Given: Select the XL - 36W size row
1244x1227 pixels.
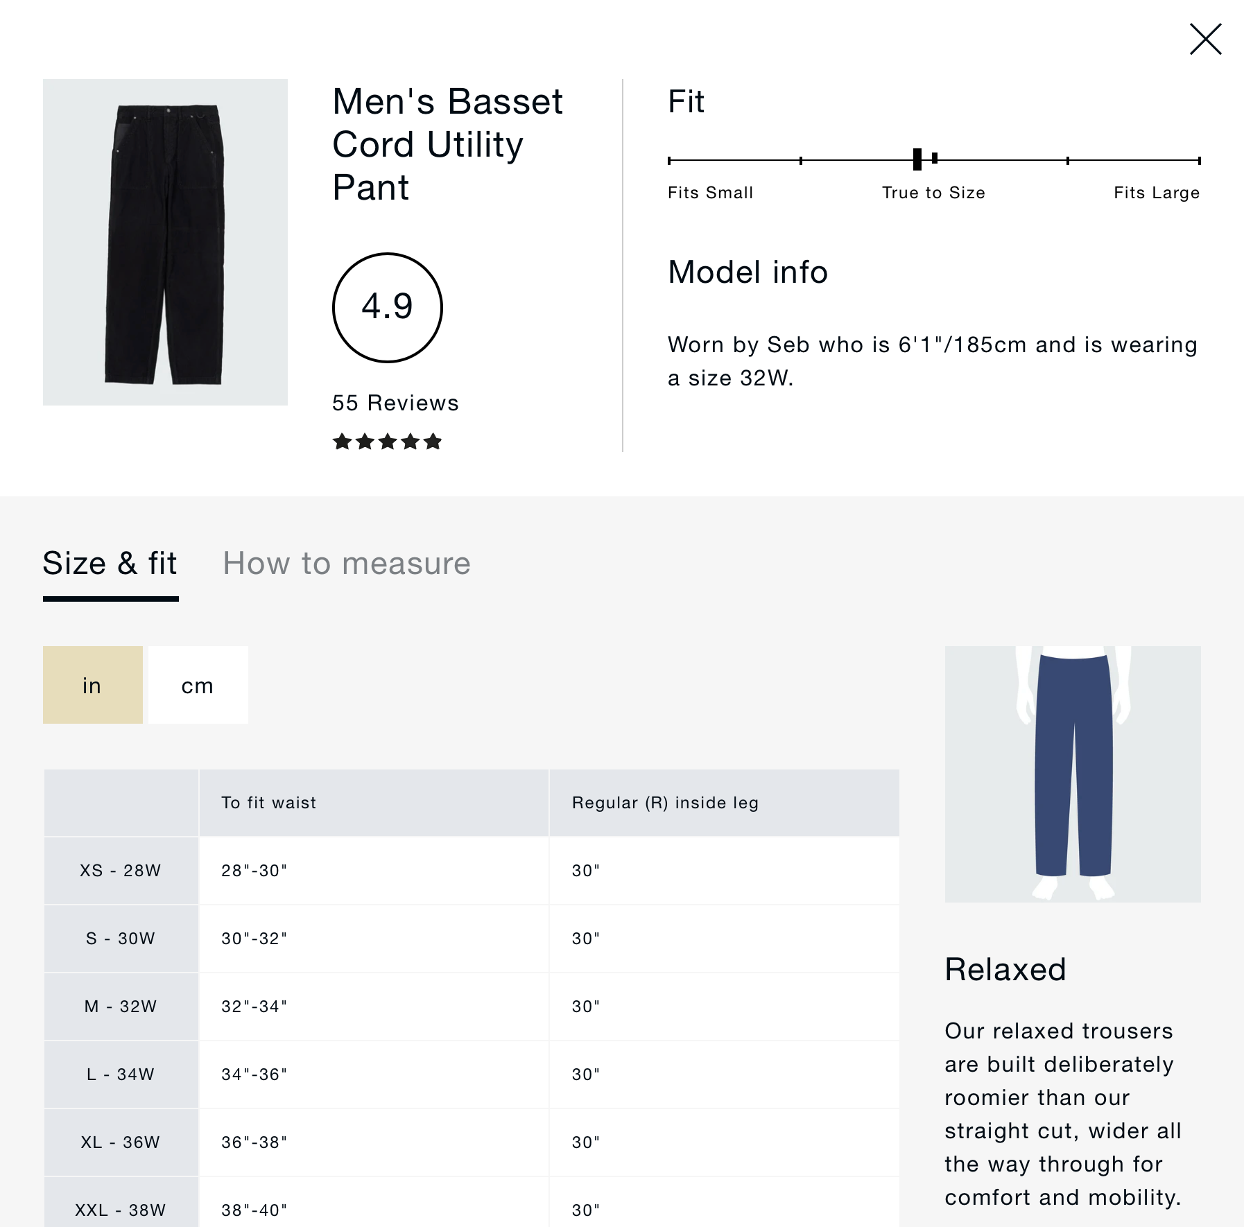Looking at the screenshot, I should [x=121, y=1142].
